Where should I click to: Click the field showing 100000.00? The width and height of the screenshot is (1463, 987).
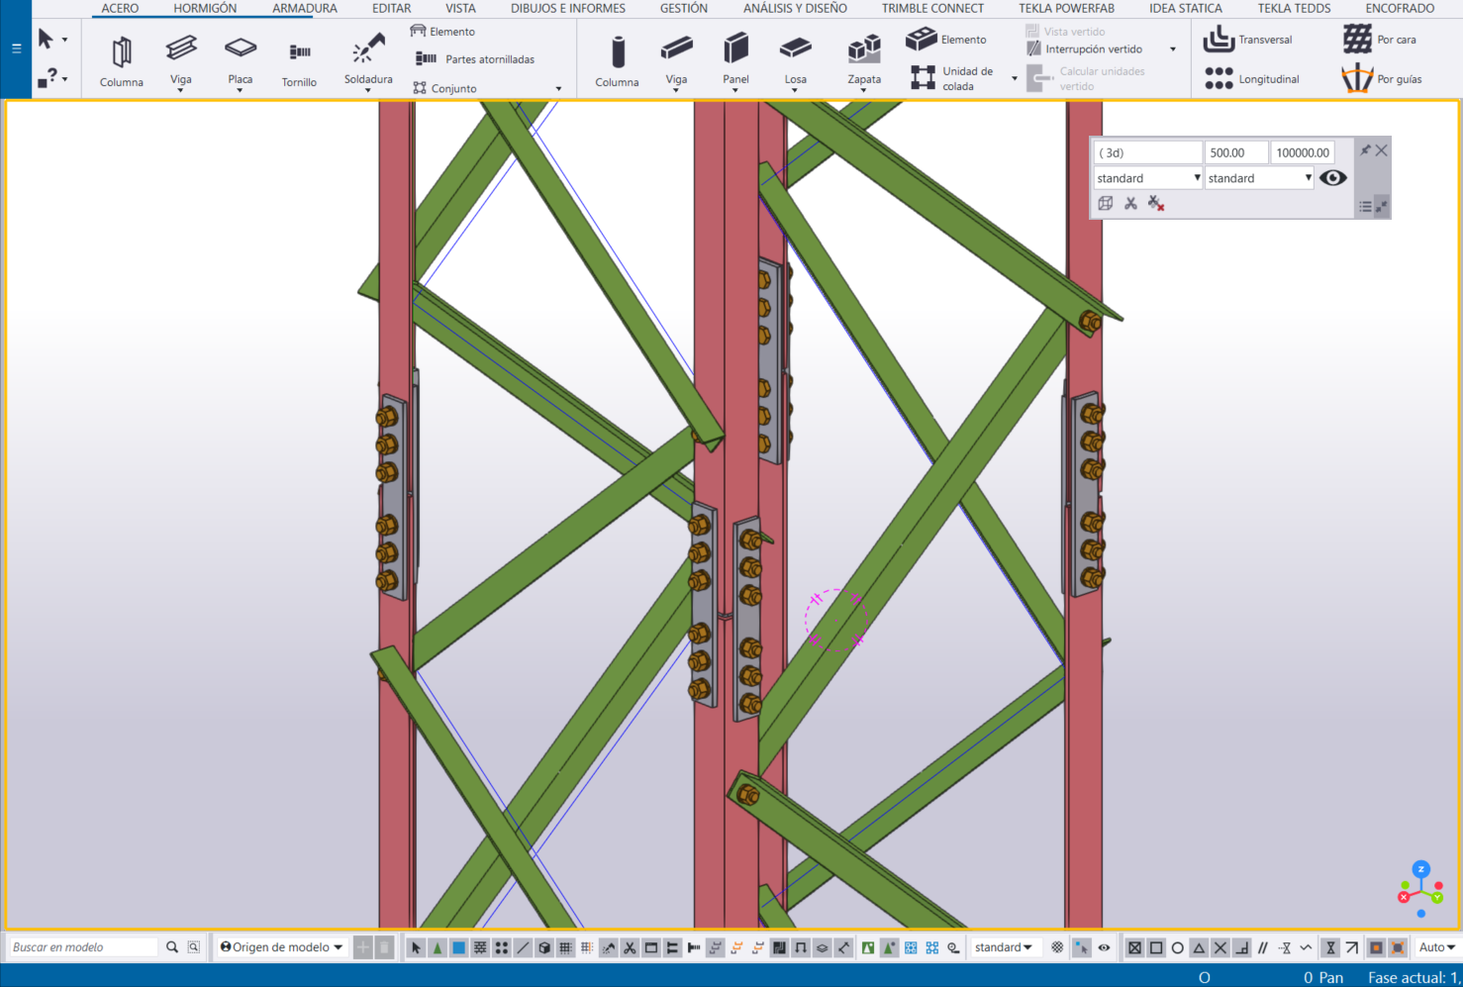click(x=1303, y=152)
